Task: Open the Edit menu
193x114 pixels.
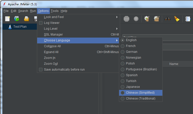Action: (14, 11)
